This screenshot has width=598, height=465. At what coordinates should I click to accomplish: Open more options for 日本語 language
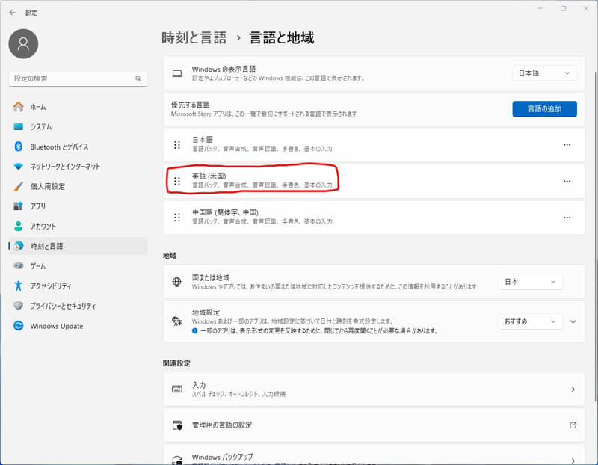click(x=566, y=143)
